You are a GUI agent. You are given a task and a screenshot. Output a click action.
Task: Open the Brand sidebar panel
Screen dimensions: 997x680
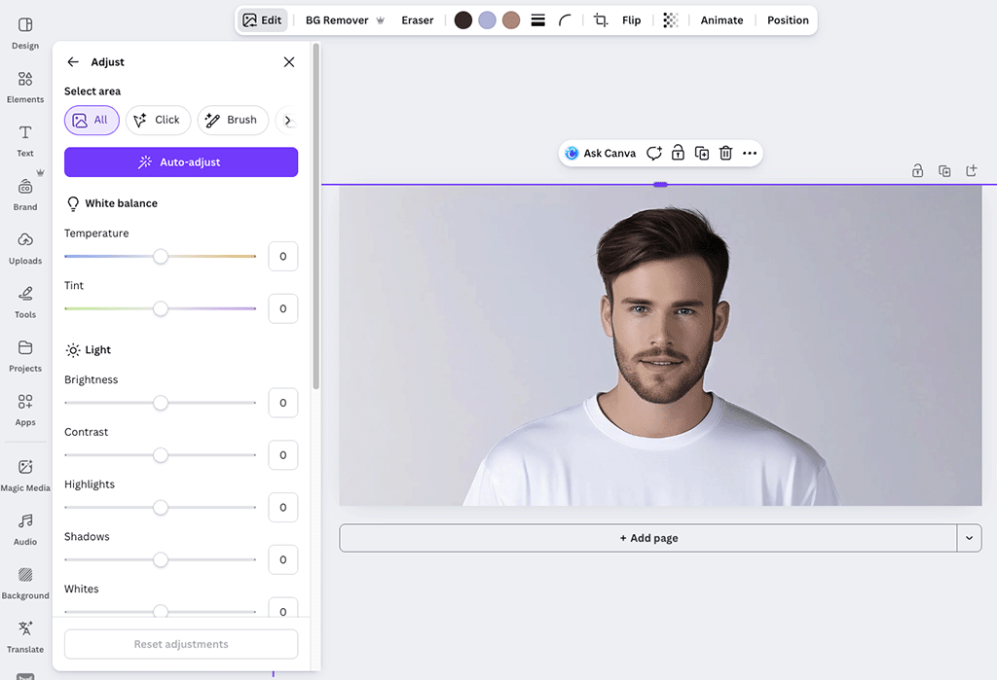(25, 196)
